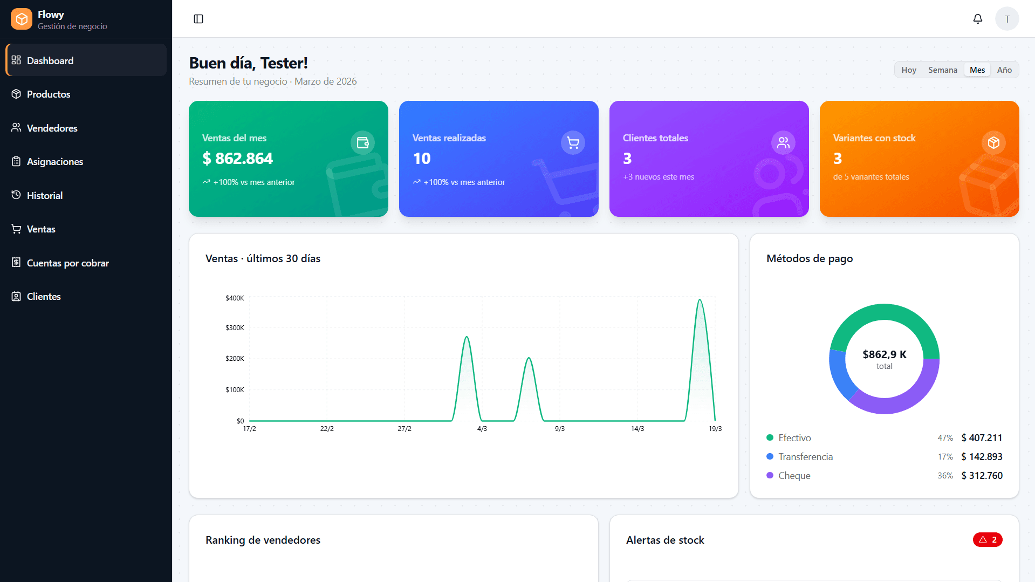Open the user avatar menu

(x=1007, y=18)
